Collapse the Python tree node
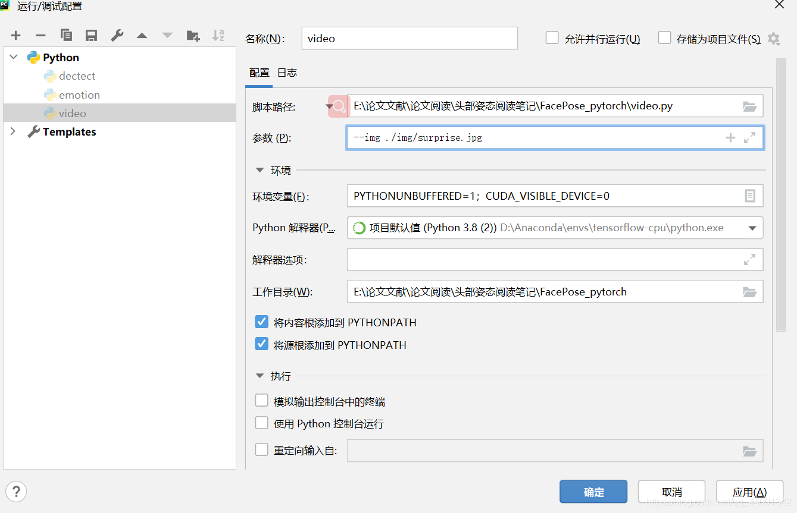The height and width of the screenshot is (513, 797). [13, 57]
